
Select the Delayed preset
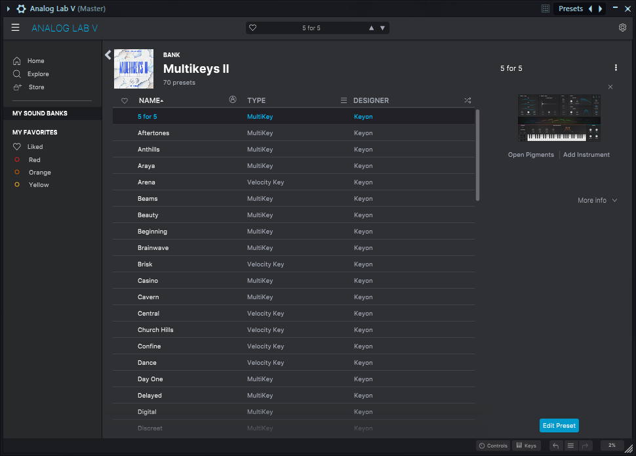(294, 396)
